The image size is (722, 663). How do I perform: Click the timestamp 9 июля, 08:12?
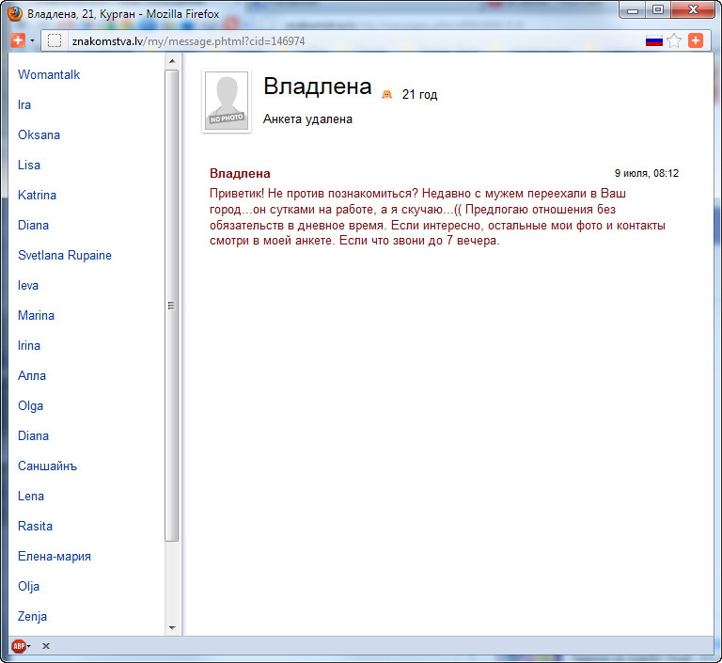pyautogui.click(x=647, y=173)
